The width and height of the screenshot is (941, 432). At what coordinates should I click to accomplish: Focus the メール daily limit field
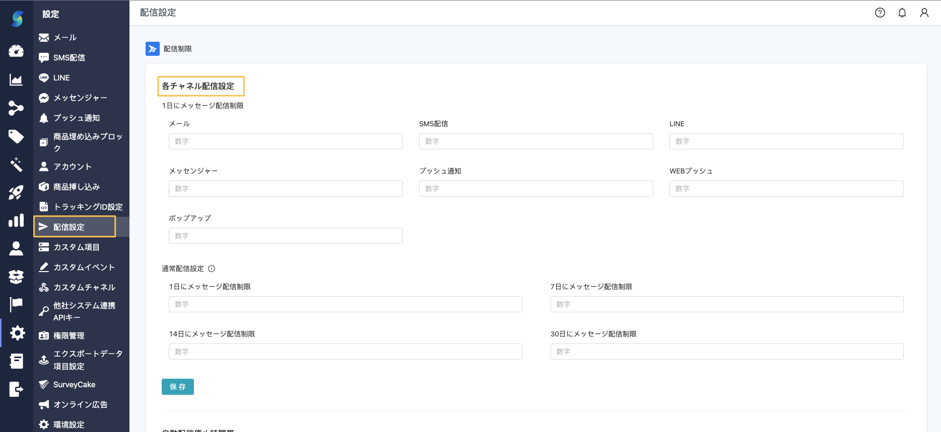(286, 141)
